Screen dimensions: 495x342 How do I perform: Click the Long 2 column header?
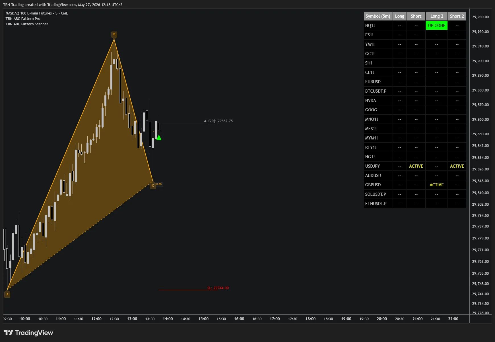tap(437, 16)
